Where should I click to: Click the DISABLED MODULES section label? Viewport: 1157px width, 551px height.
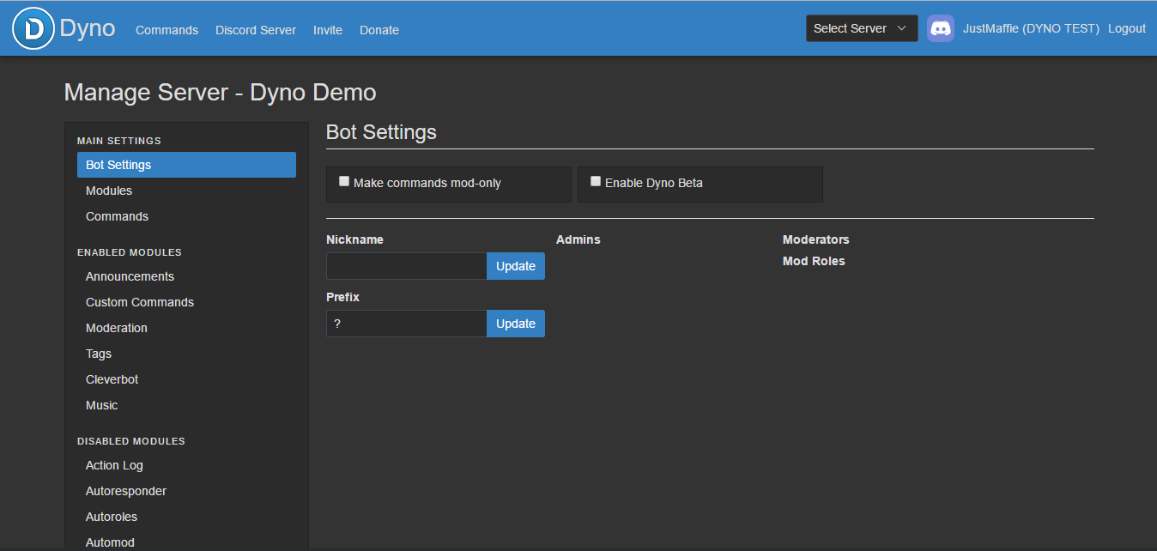131,441
